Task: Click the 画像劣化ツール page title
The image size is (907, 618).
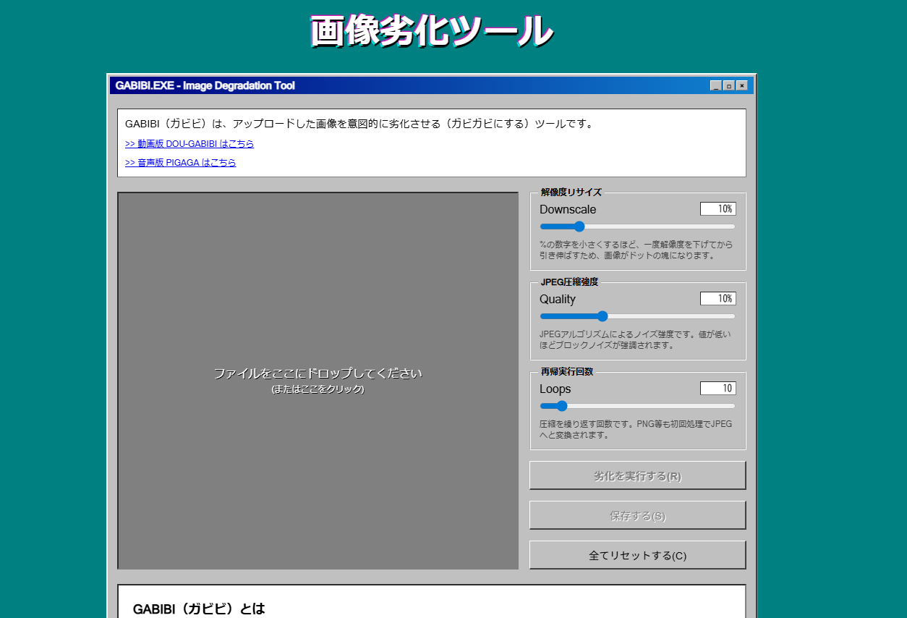Action: [431, 32]
